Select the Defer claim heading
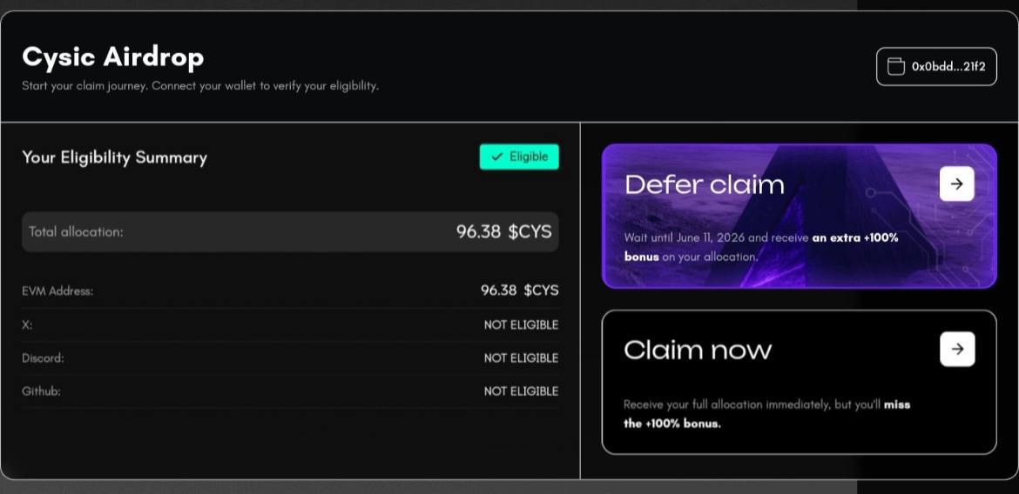The width and height of the screenshot is (1019, 494). click(x=704, y=184)
